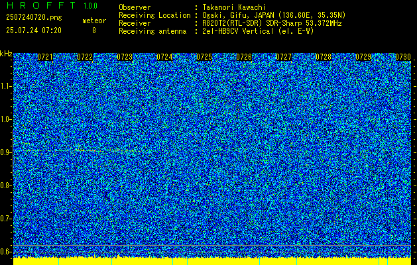Click the Receiving antenna label

coord(152,31)
